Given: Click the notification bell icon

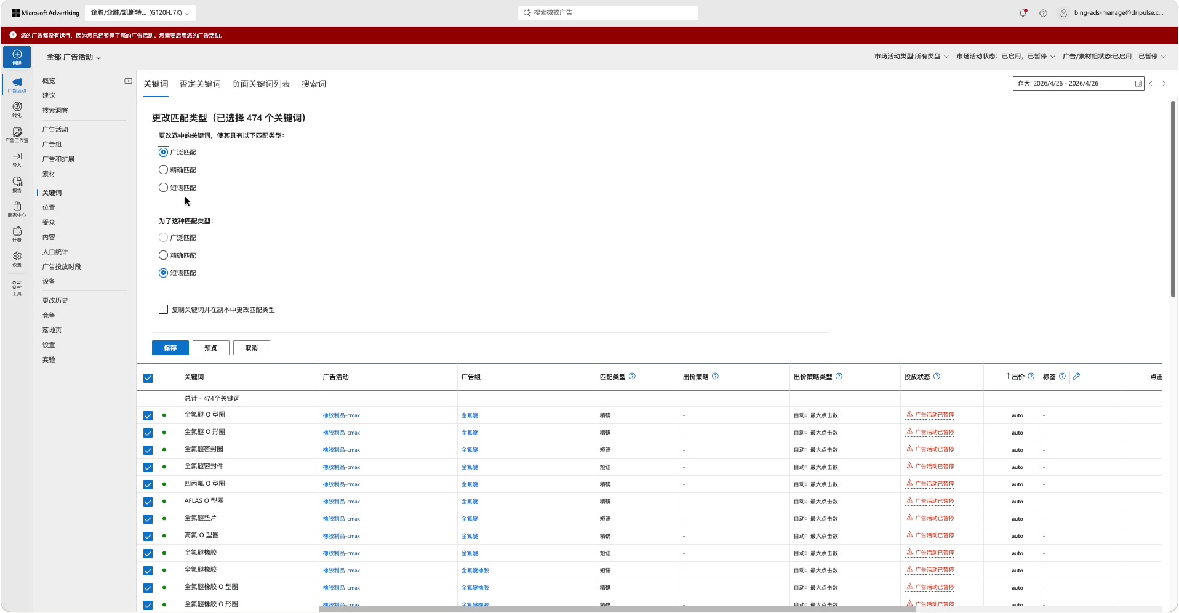Looking at the screenshot, I should tap(1023, 13).
